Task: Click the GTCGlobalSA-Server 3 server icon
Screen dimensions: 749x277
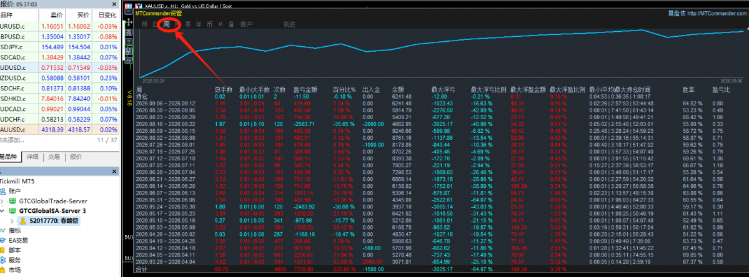Action: (14, 211)
